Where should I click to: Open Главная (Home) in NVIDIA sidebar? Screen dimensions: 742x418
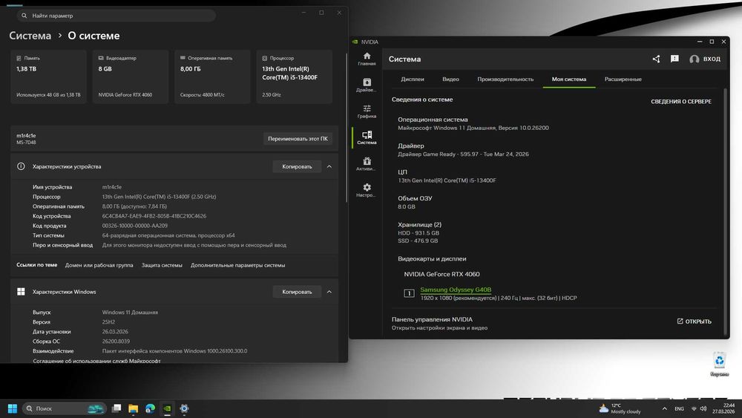coord(367,59)
